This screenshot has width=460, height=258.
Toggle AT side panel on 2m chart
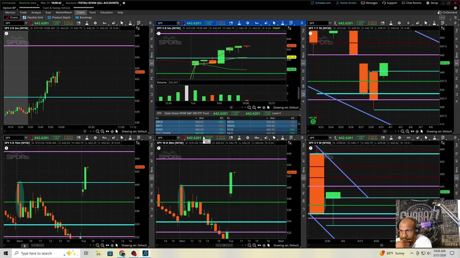click(x=152, y=47)
